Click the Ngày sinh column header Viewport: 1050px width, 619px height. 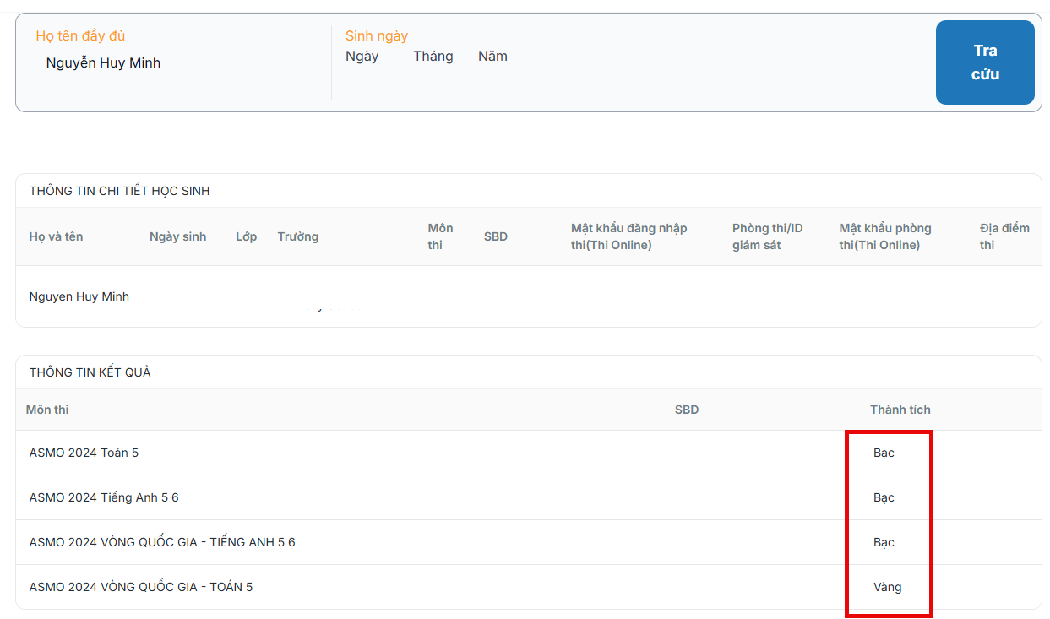coord(177,236)
